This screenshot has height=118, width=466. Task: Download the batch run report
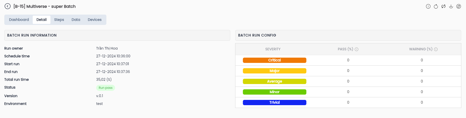click(451, 7)
